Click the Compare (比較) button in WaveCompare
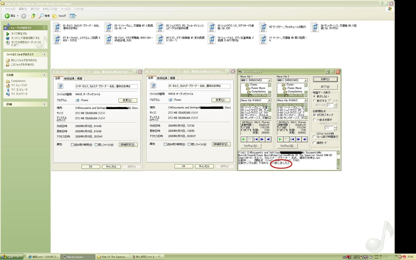This screenshot has height=260, width=416. [325, 79]
